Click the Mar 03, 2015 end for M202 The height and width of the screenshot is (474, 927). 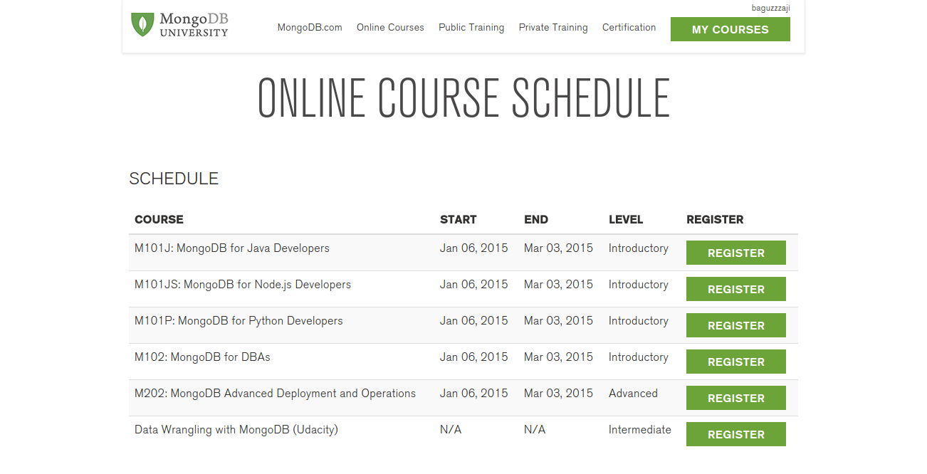coord(558,394)
